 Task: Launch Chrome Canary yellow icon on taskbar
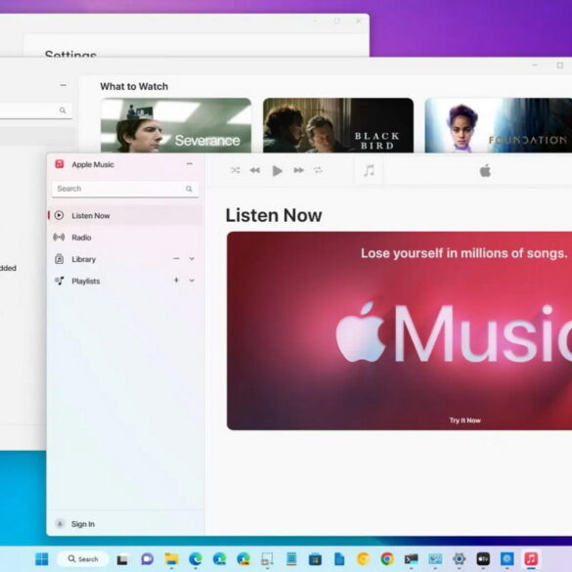[x=363, y=559]
